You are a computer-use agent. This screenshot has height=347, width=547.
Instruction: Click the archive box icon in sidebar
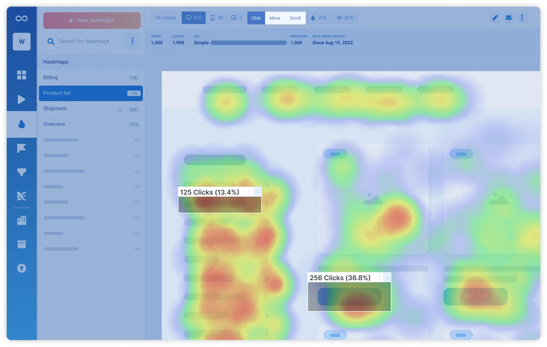(21, 244)
